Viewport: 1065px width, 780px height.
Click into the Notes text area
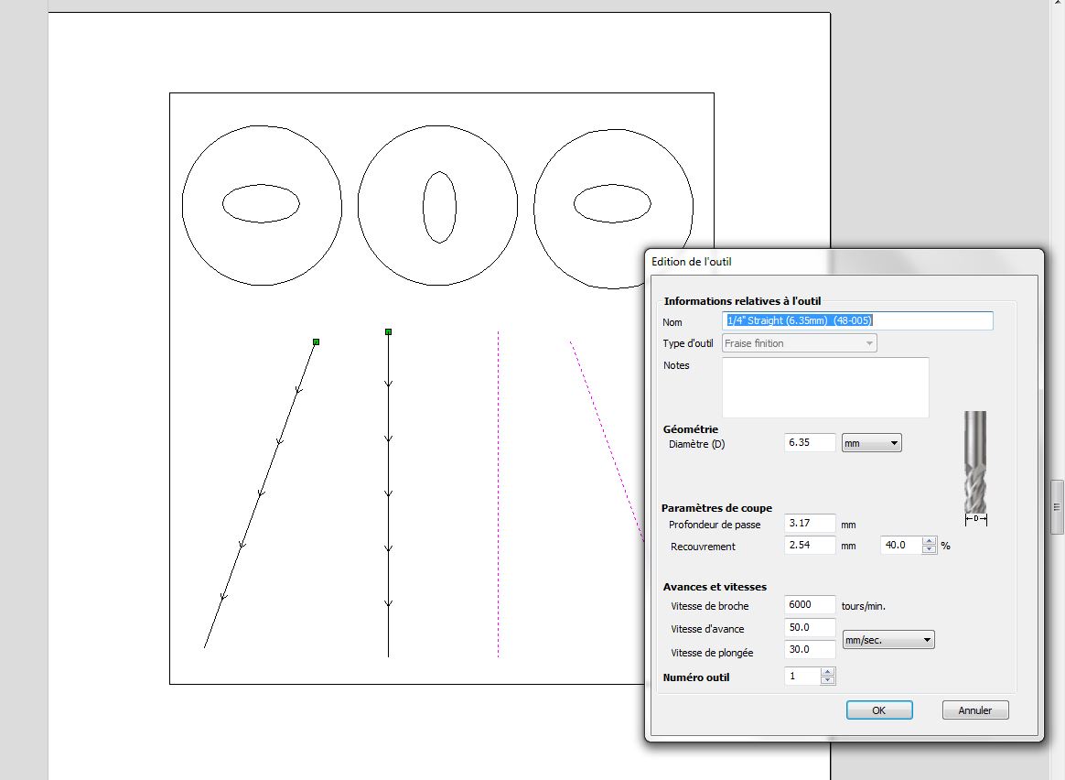(825, 387)
